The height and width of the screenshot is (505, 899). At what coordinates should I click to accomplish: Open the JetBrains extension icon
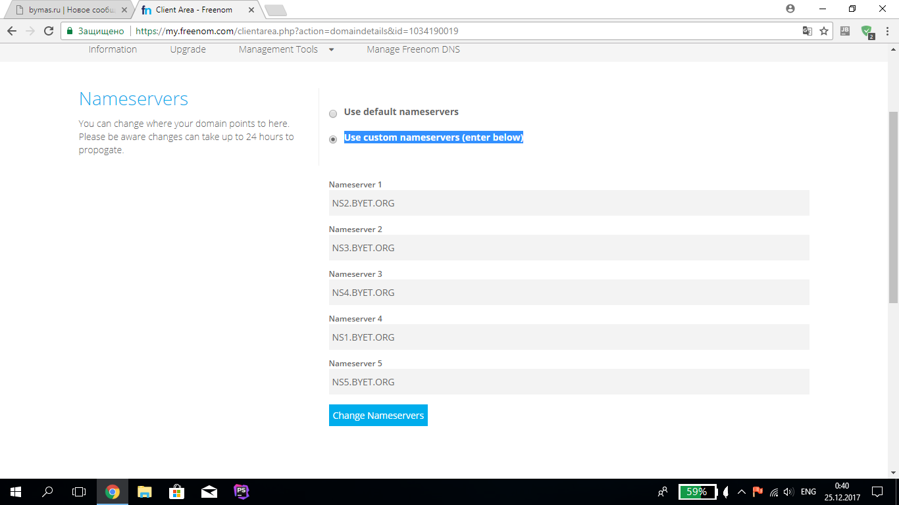pyautogui.click(x=845, y=31)
